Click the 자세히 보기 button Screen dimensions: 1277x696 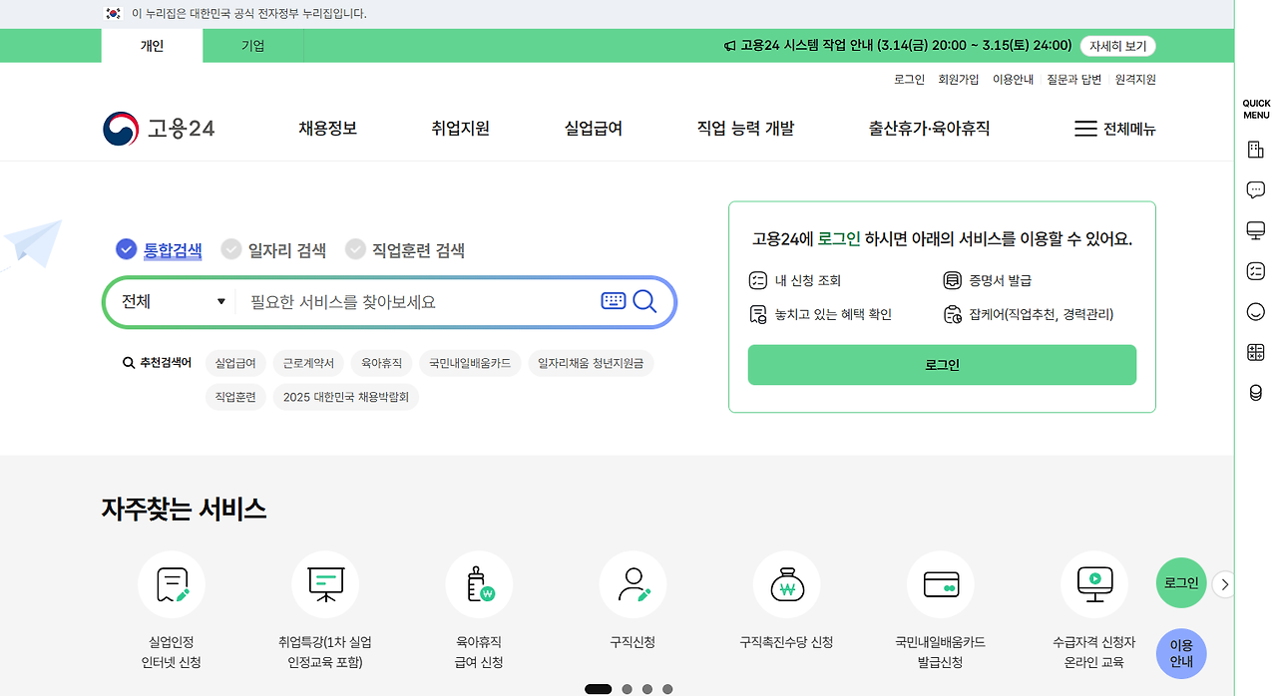pos(1117,46)
